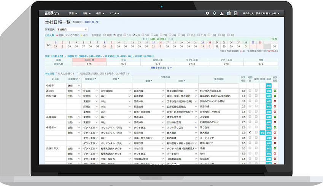
Task: Open 小嶋 歩's attendance dropdown showing 休暇
Action: click(74, 86)
